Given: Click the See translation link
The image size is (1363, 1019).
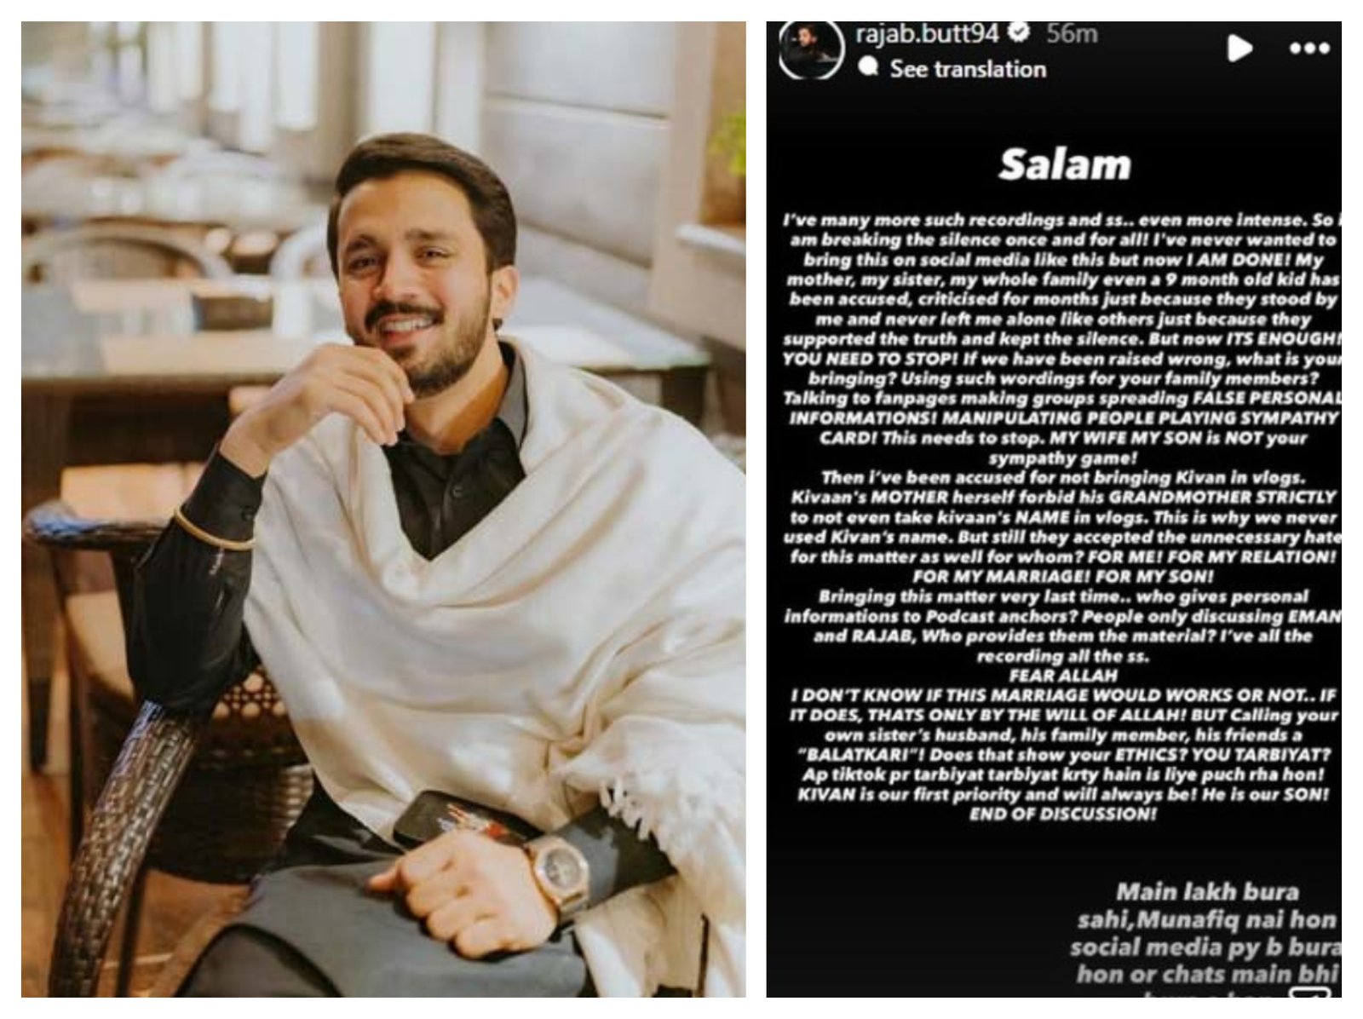Looking at the screenshot, I should (x=968, y=69).
